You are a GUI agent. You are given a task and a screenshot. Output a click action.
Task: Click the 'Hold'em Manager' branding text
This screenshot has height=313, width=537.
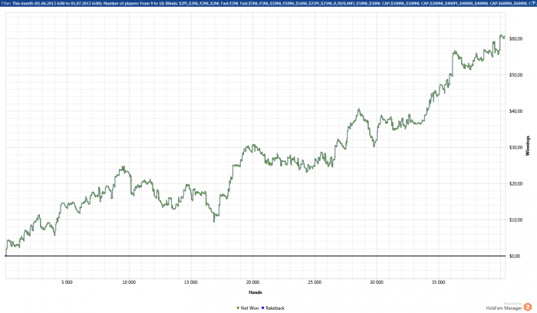tap(504, 308)
